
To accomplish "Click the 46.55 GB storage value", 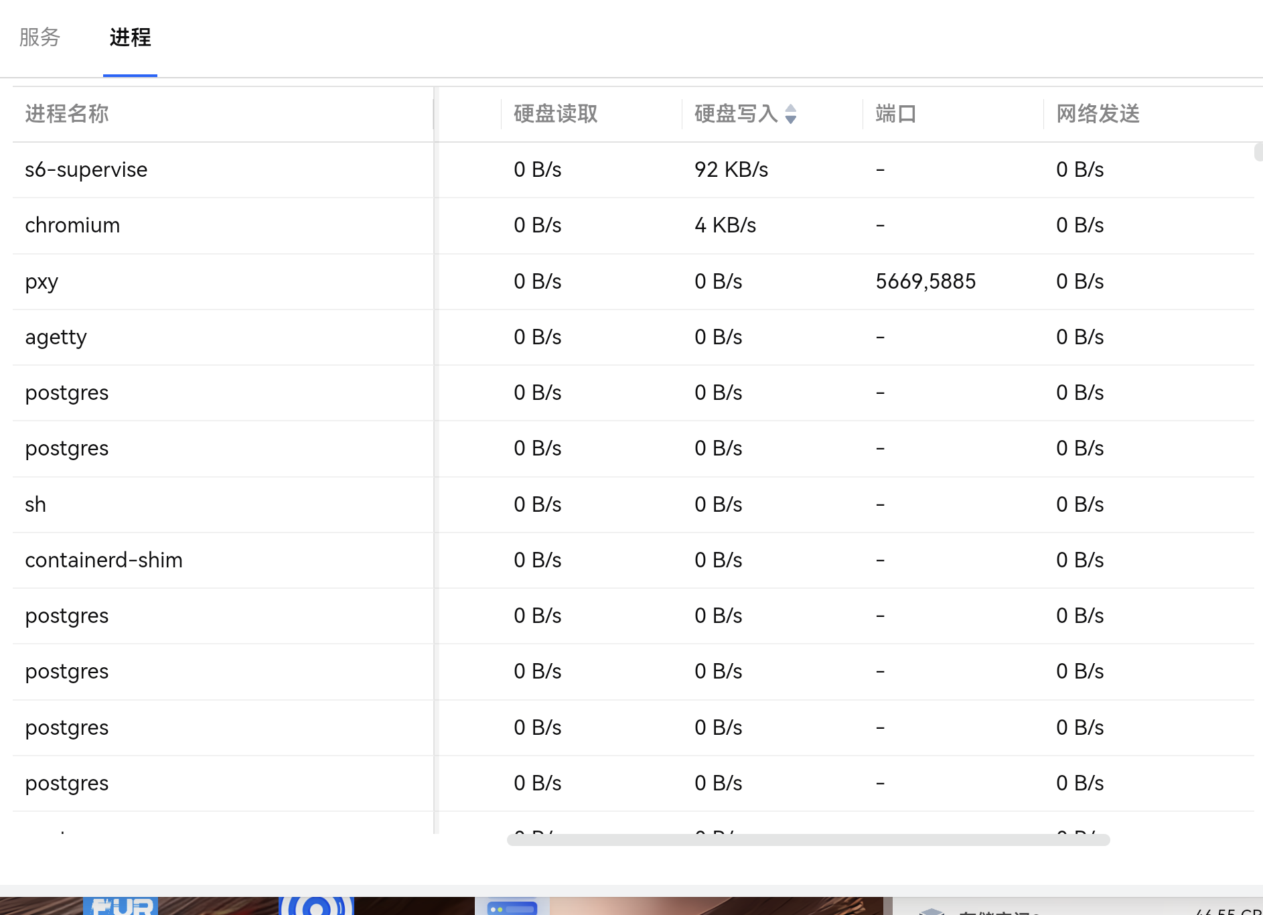I will [1234, 912].
